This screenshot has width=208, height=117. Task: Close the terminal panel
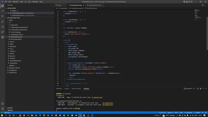(206, 88)
